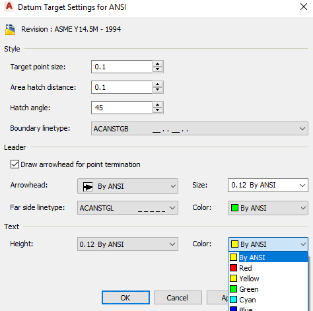Image resolution: width=313 pixels, height=311 pixels.
Task: Open the Text Height dropdown
Action: 127,244
